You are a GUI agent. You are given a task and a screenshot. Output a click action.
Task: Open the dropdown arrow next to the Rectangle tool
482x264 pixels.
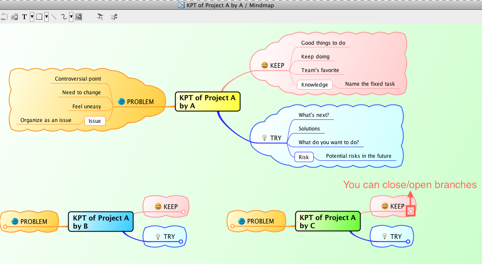[x=46, y=17]
